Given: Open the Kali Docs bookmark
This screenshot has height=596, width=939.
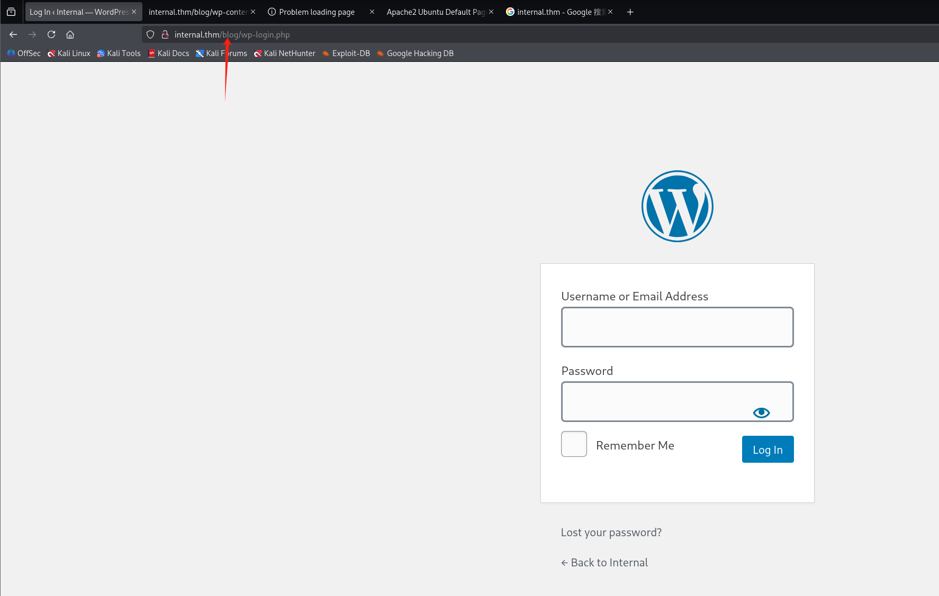Looking at the screenshot, I should [168, 53].
